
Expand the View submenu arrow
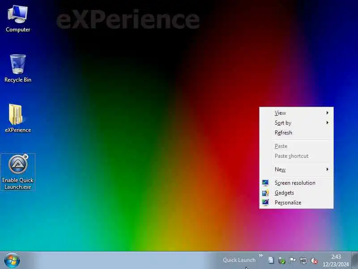coord(328,113)
